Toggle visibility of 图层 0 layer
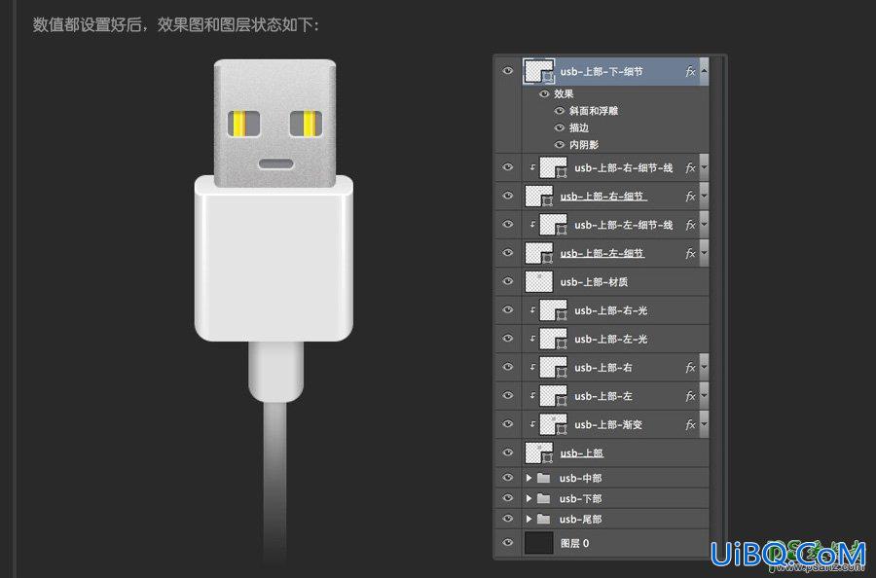Screen dimensions: 876x578 tap(507, 543)
